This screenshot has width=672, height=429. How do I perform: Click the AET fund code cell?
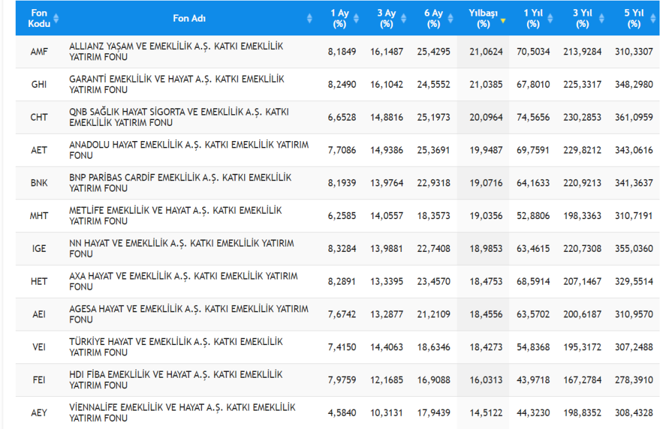39,150
